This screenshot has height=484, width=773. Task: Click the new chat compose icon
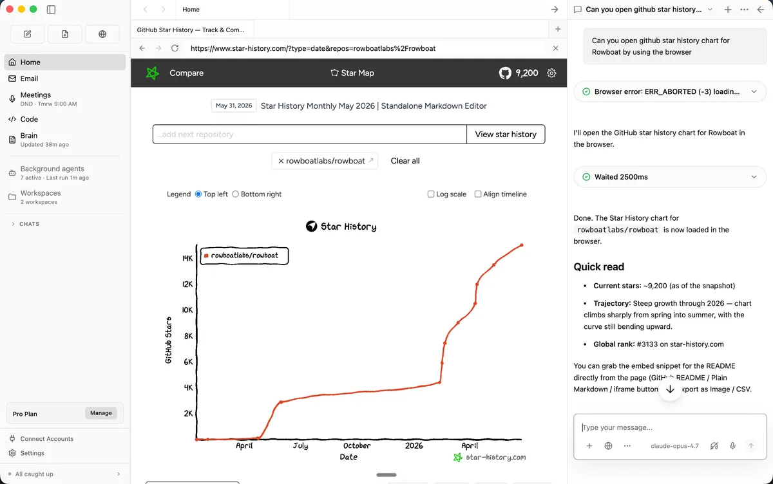pyautogui.click(x=27, y=34)
